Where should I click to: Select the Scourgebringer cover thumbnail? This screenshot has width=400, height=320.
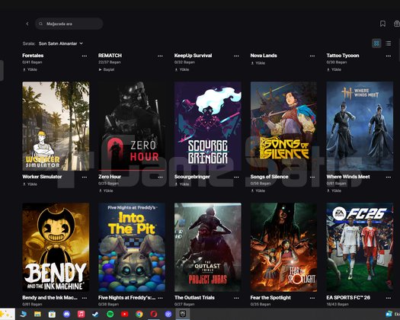point(208,126)
